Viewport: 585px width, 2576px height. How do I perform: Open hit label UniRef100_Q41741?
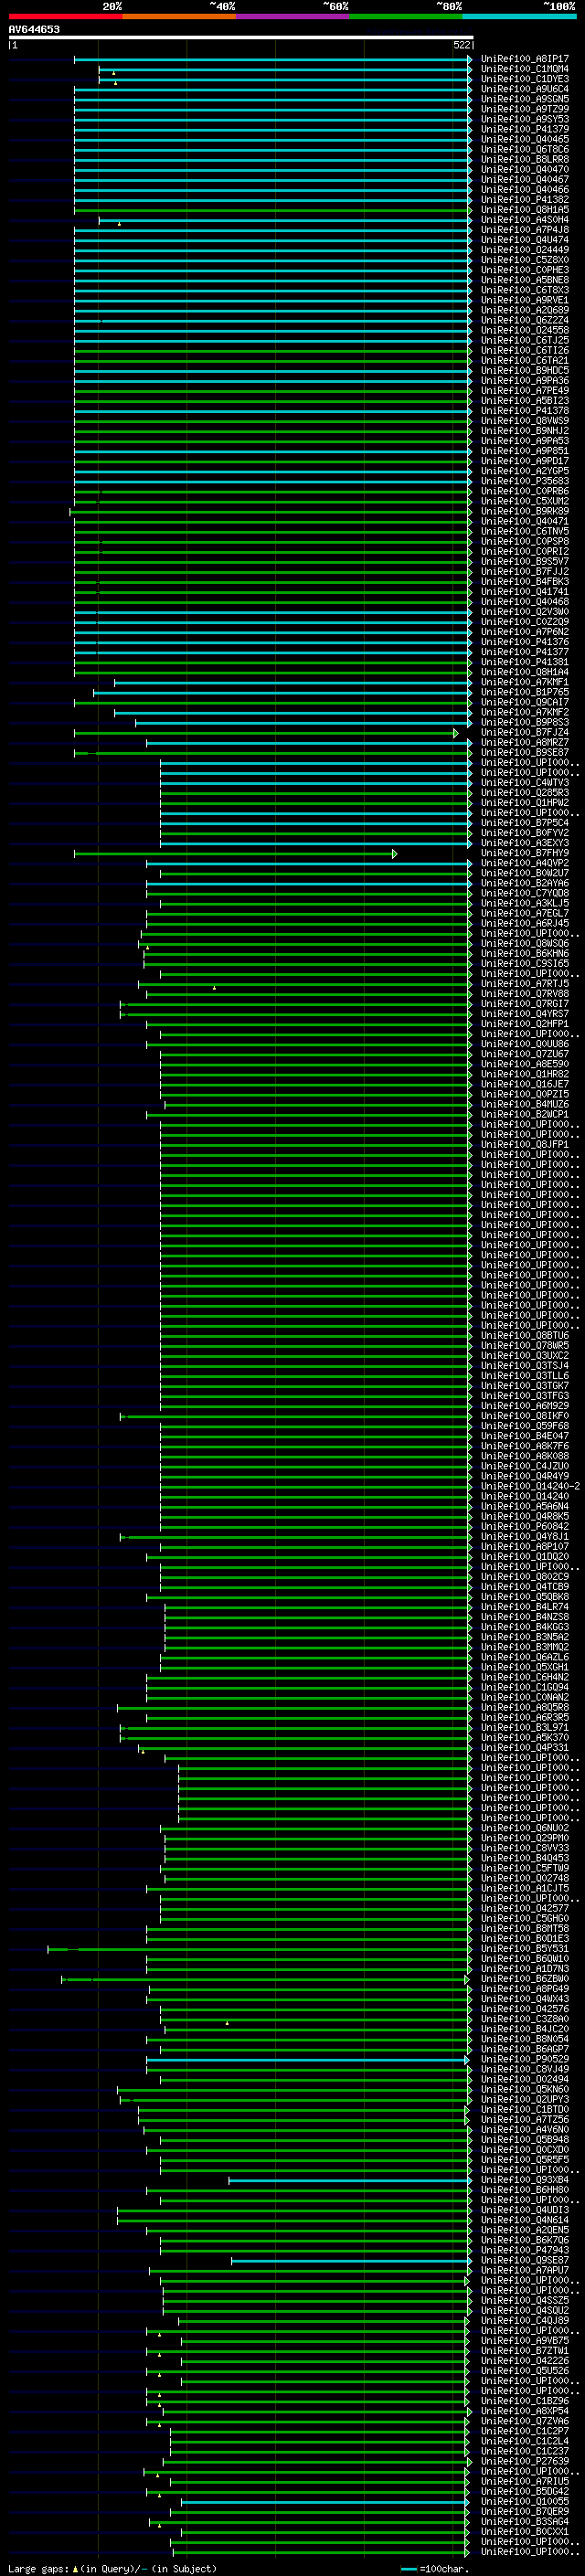pyautogui.click(x=524, y=592)
